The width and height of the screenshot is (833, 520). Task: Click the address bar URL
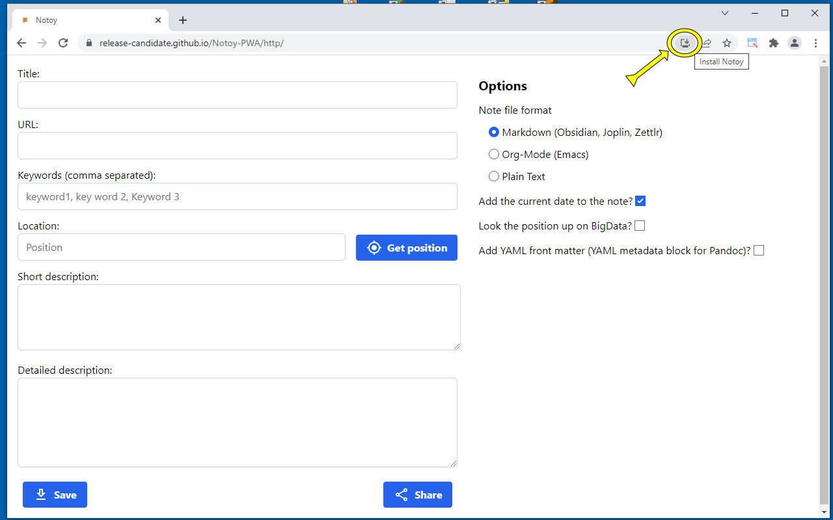(x=191, y=43)
